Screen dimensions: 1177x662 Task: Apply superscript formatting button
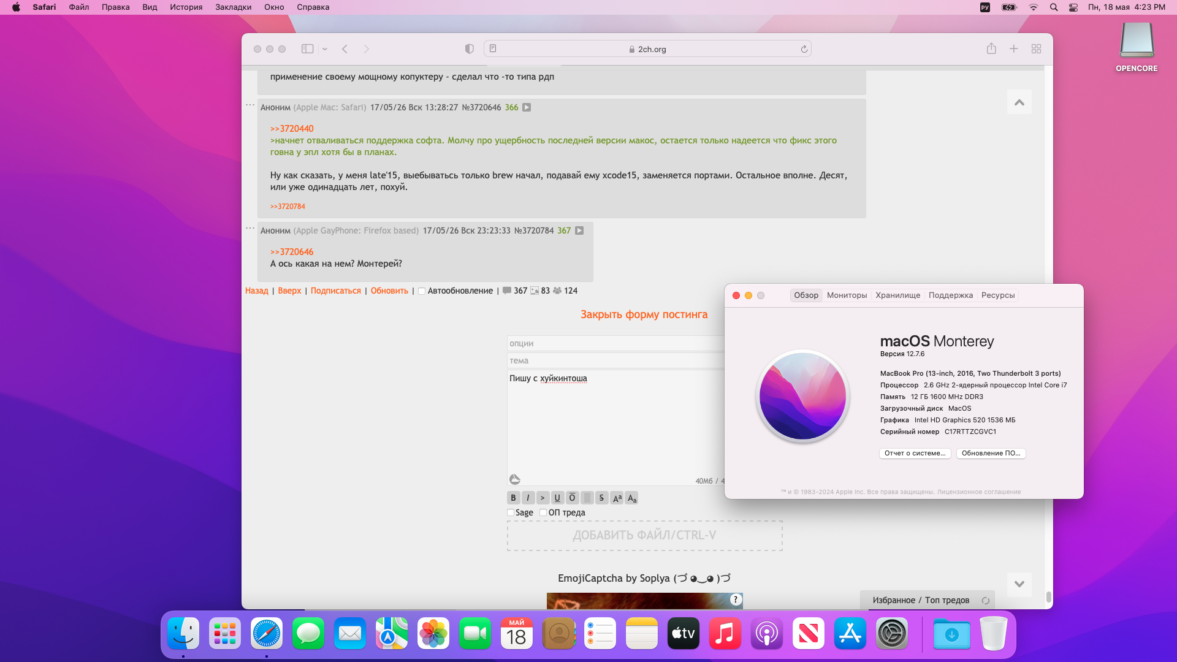click(x=617, y=498)
